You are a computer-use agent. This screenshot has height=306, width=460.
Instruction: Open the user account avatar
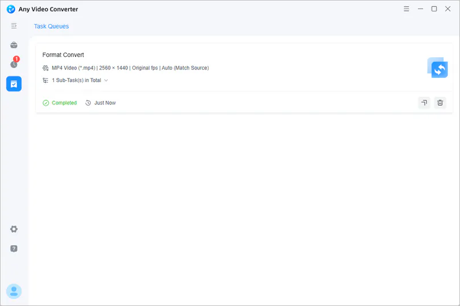14,291
